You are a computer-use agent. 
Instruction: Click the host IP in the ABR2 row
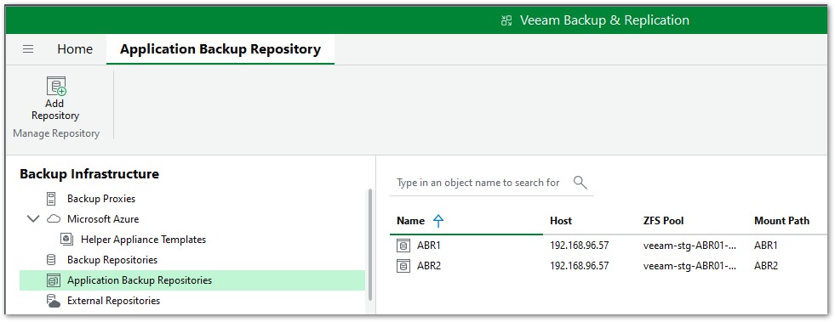point(580,266)
